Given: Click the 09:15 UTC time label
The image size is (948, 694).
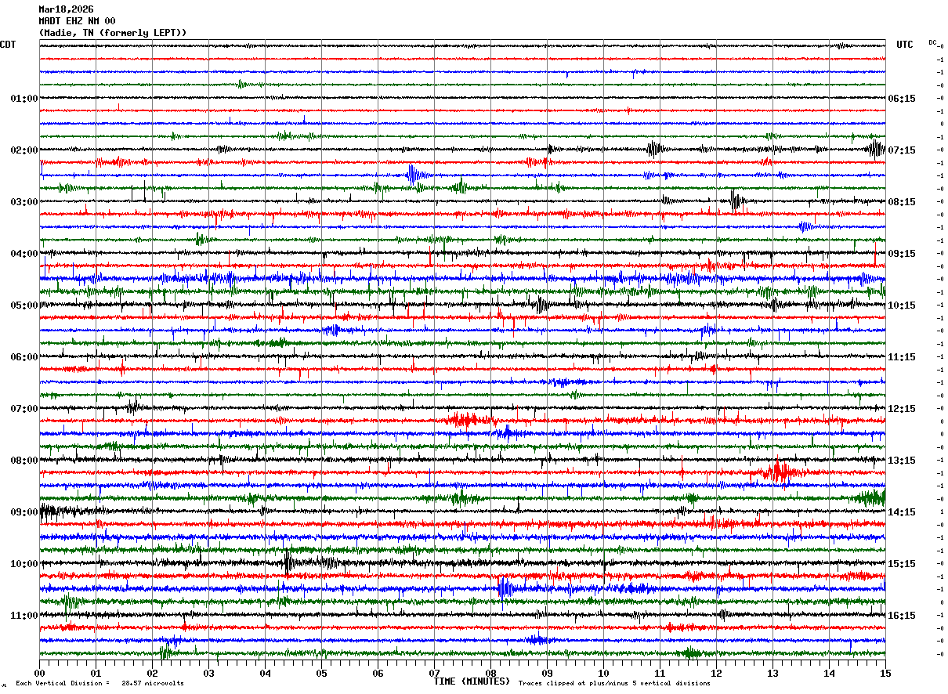Looking at the screenshot, I should tap(903, 254).
